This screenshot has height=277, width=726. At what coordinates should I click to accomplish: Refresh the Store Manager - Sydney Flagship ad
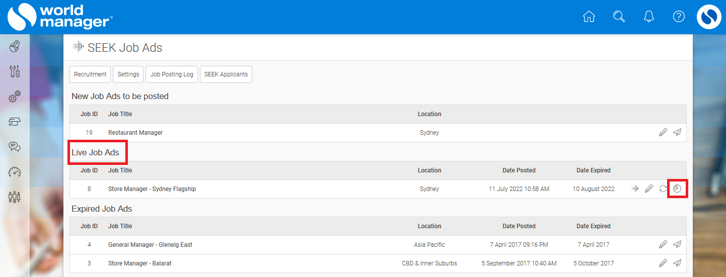(x=663, y=189)
